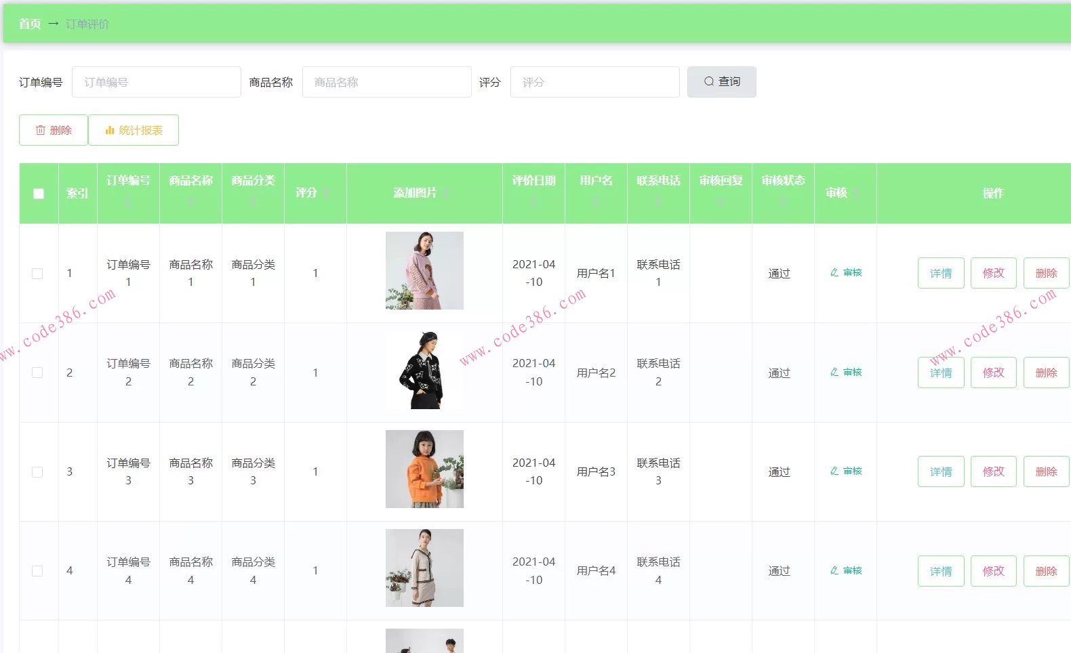1071x653 pixels.
Task: Focus the 订单编号 search input
Action: click(157, 82)
